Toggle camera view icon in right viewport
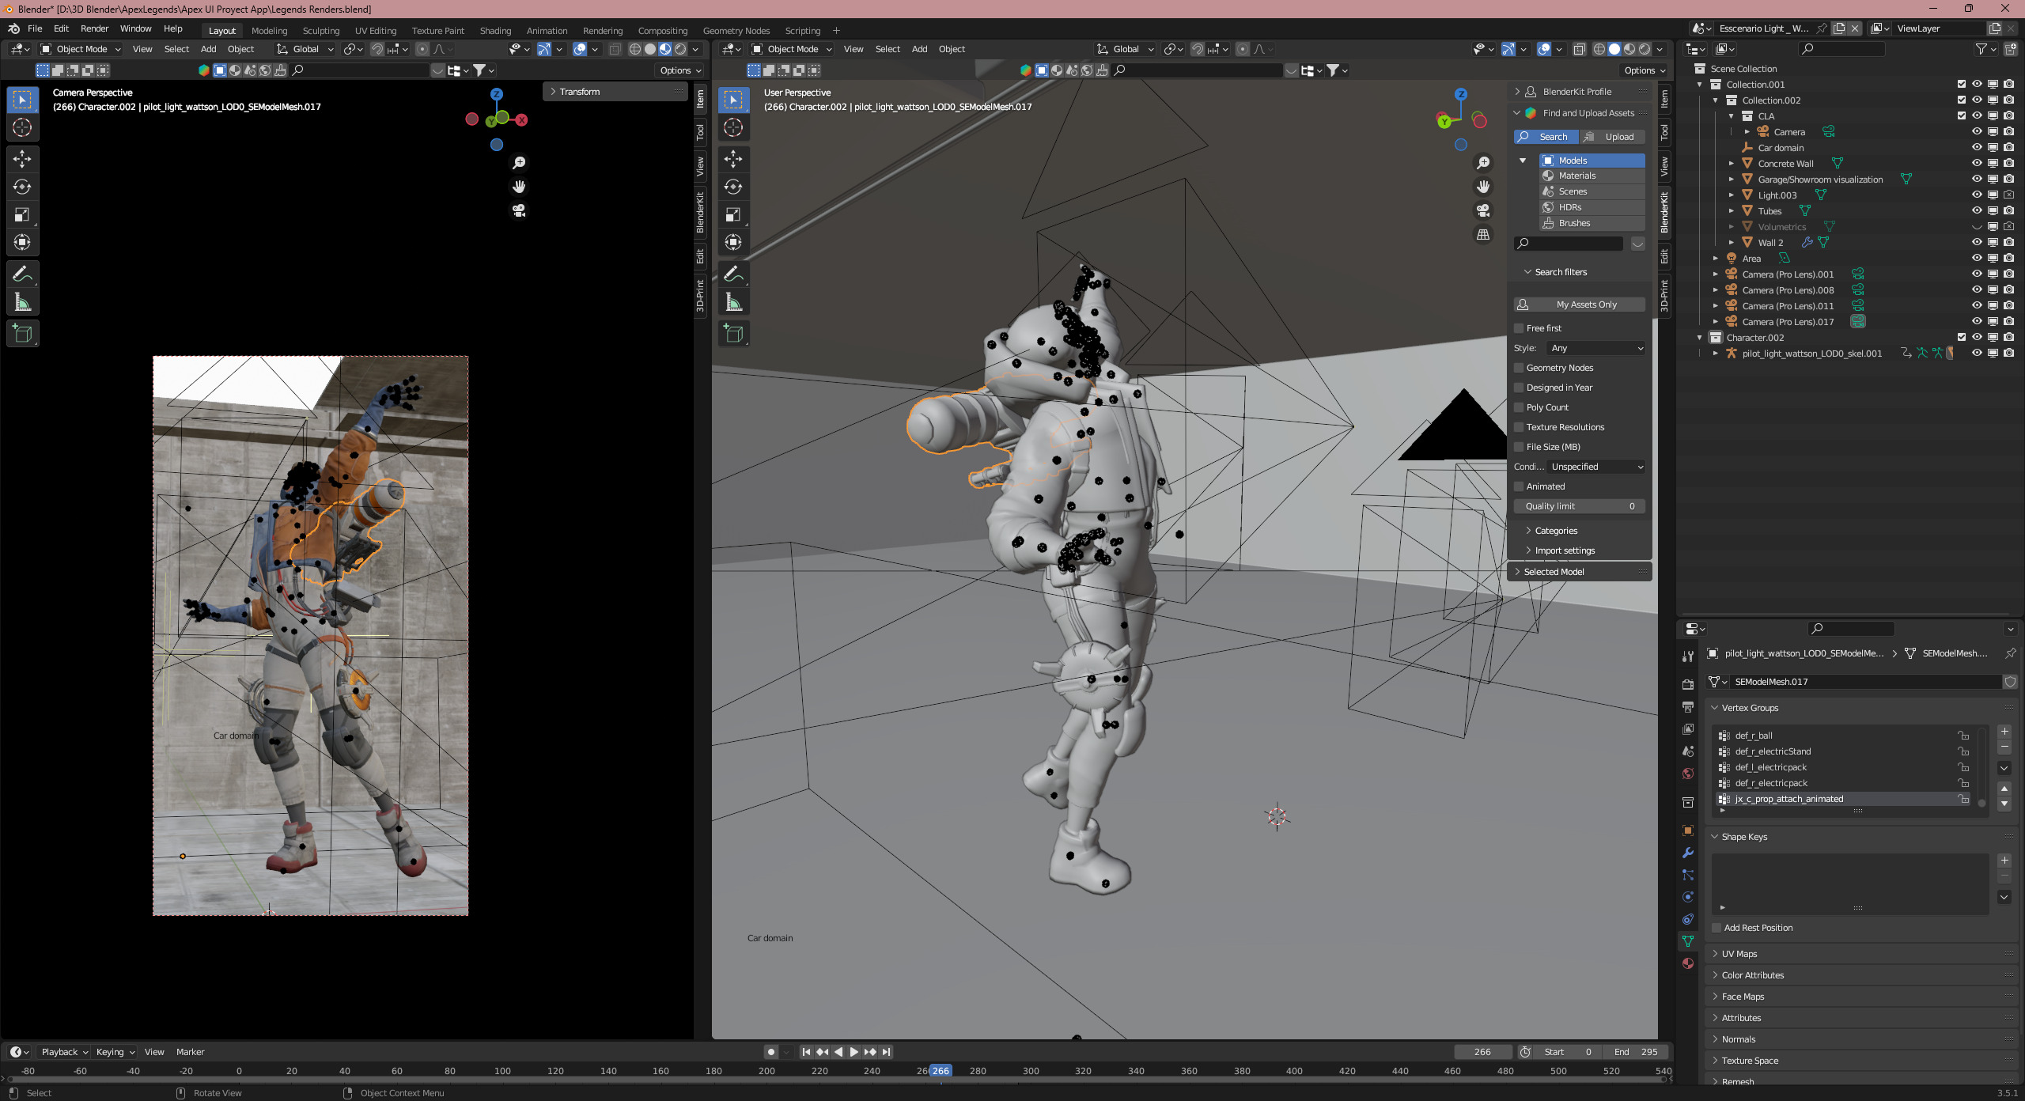The height and width of the screenshot is (1101, 2025). click(1483, 210)
